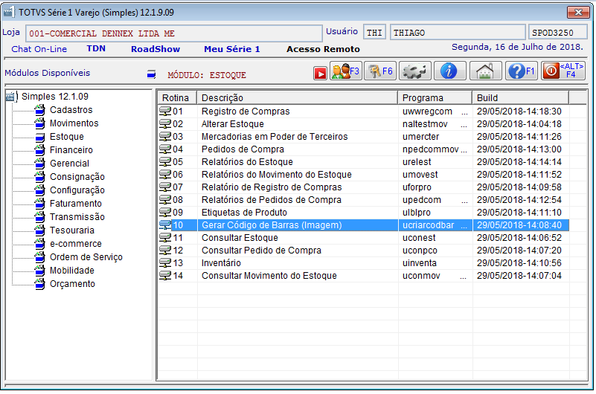
Task: Click the small module icon beside MÓDULO label
Action: pos(151,74)
